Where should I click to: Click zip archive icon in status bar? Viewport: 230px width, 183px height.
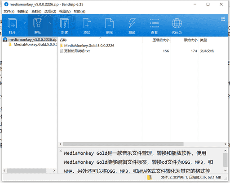tap(150, 177)
